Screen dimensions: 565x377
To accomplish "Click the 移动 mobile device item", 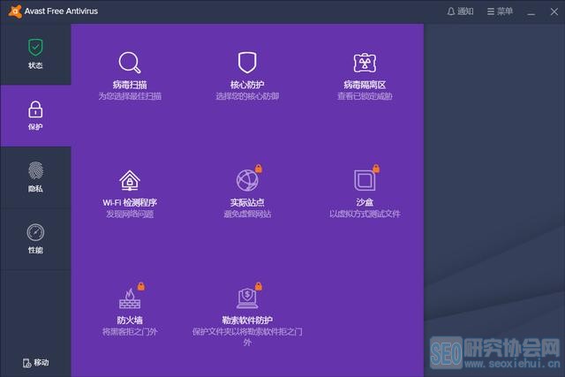I will pos(35,363).
